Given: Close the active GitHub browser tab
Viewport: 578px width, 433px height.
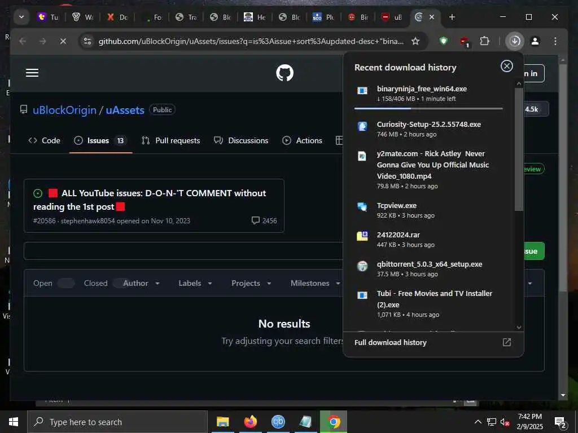Looking at the screenshot, I should [x=432, y=17].
